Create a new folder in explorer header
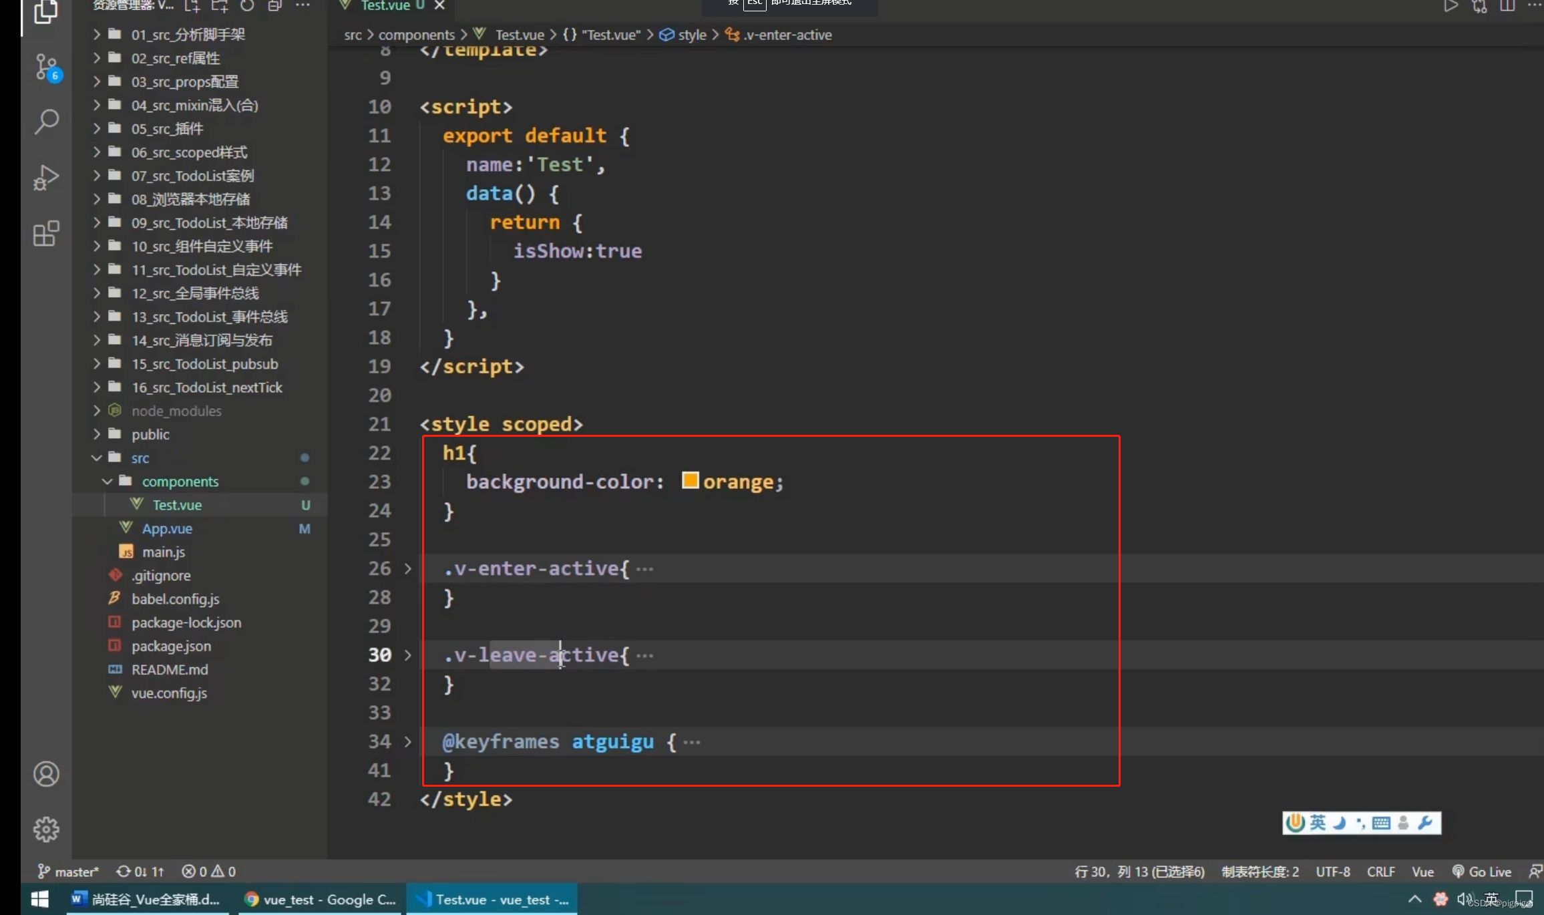Image resolution: width=1544 pixels, height=915 pixels. pyautogui.click(x=220, y=6)
